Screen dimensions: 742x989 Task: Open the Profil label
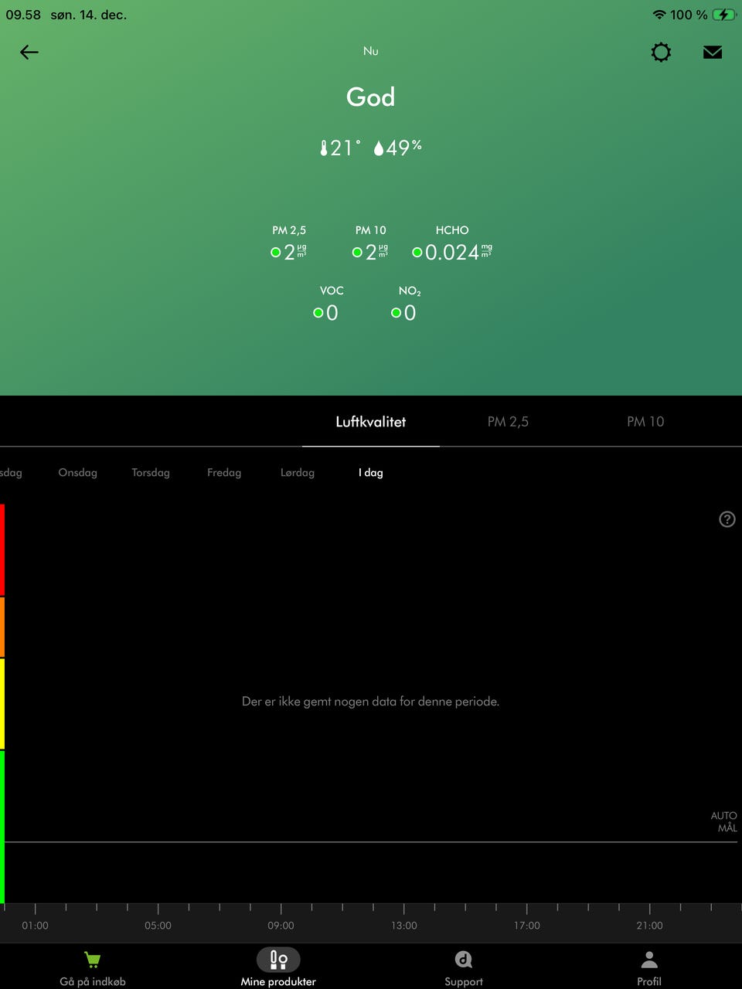pyautogui.click(x=649, y=981)
